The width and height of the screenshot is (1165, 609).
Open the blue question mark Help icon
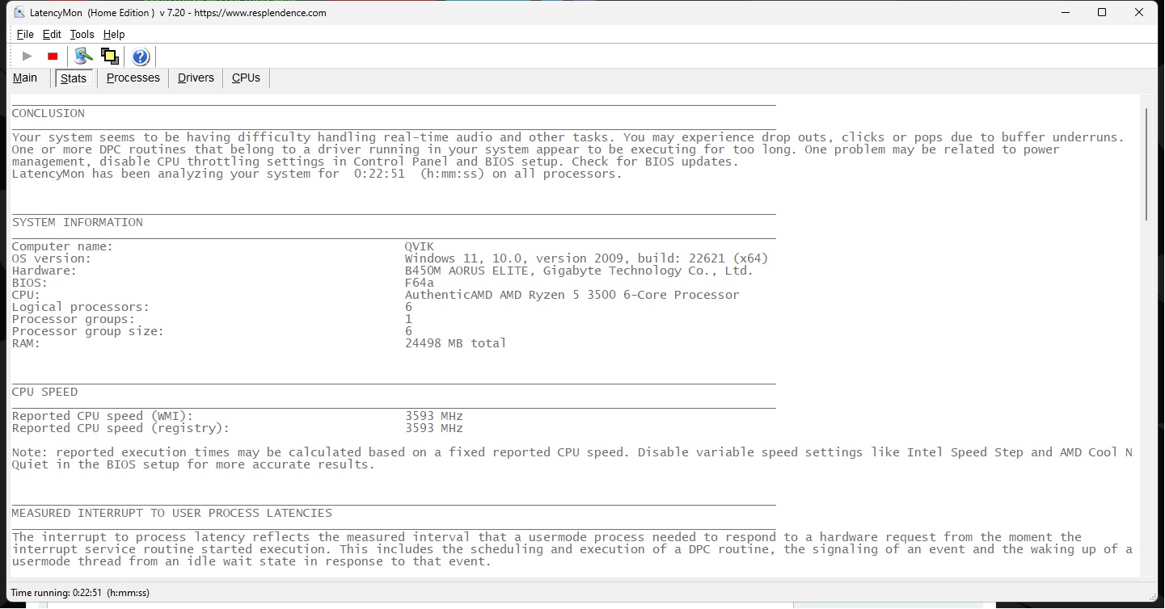[x=141, y=57]
